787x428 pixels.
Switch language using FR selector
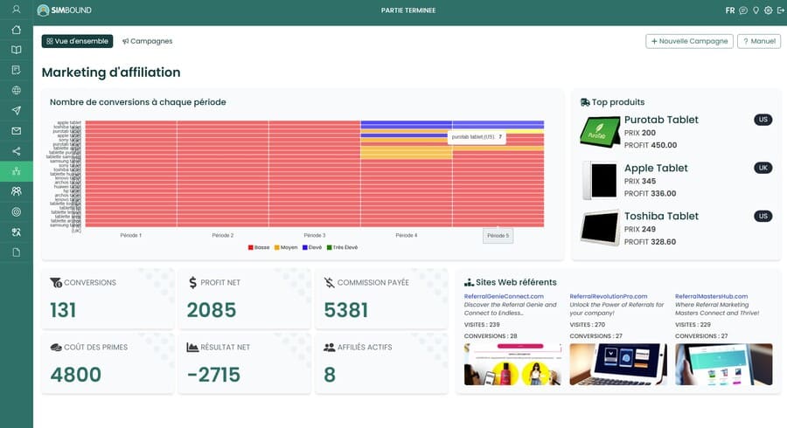pyautogui.click(x=730, y=10)
